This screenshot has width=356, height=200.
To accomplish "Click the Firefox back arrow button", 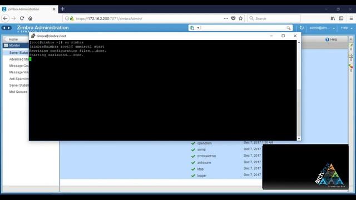I will pos(6,18).
